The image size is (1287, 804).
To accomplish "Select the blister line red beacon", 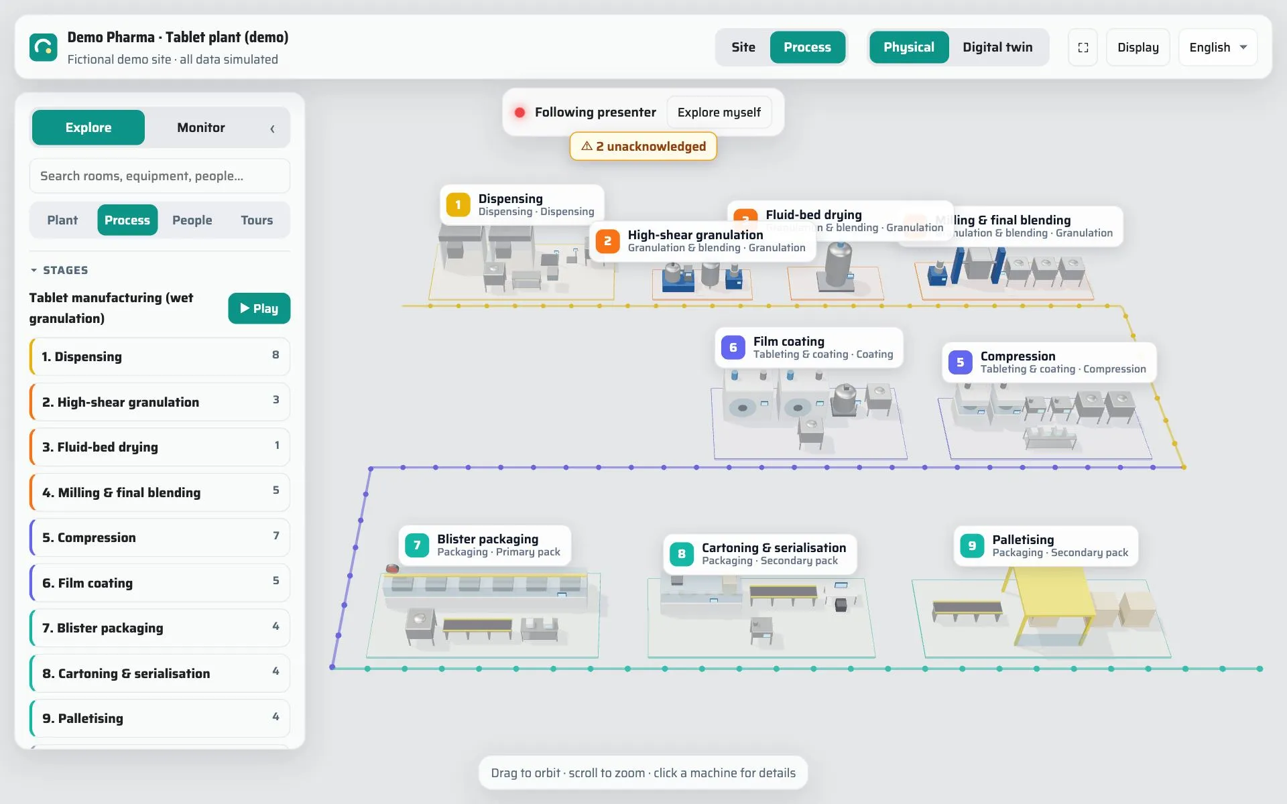I will tap(392, 569).
